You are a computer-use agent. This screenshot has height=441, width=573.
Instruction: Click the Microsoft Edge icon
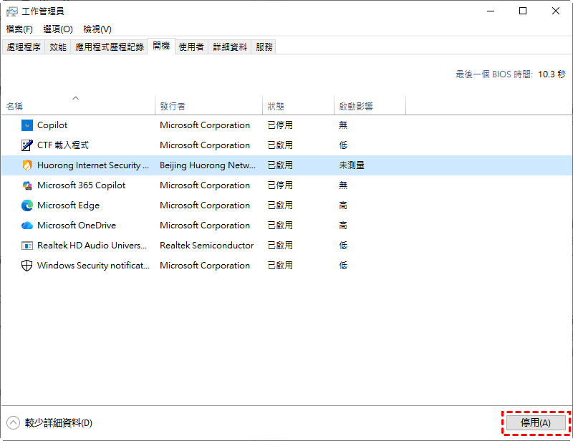pos(27,205)
